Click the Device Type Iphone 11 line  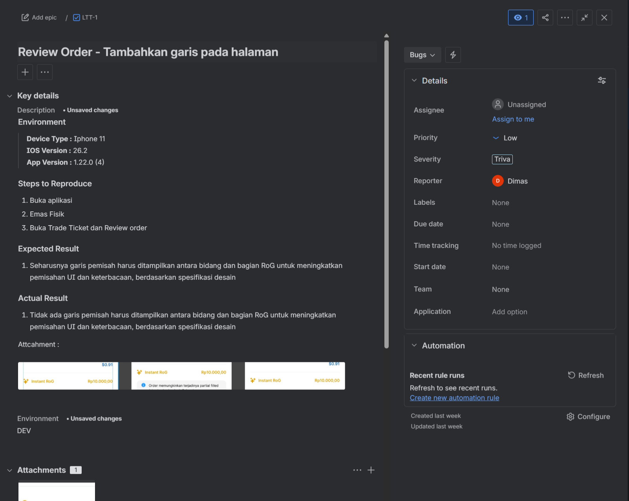click(x=66, y=139)
